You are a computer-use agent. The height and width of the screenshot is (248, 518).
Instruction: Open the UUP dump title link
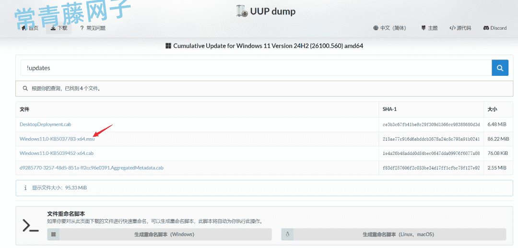point(272,12)
